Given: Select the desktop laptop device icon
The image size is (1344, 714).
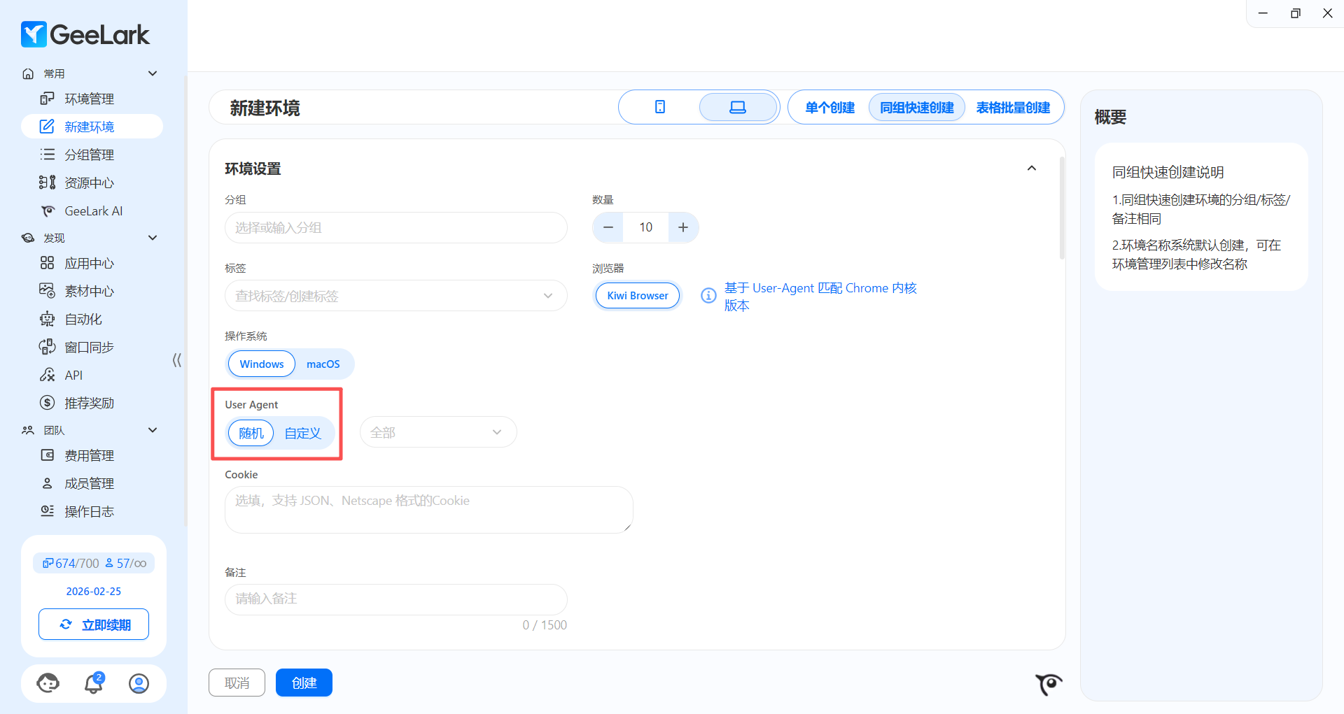Looking at the screenshot, I should [x=738, y=107].
